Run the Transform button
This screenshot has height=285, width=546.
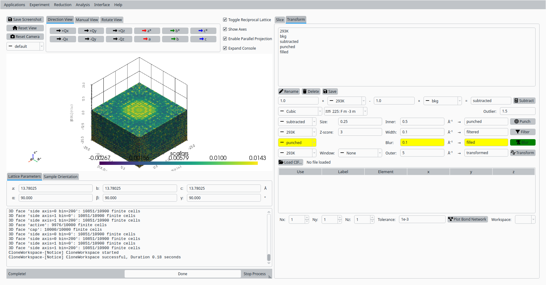[523, 153]
